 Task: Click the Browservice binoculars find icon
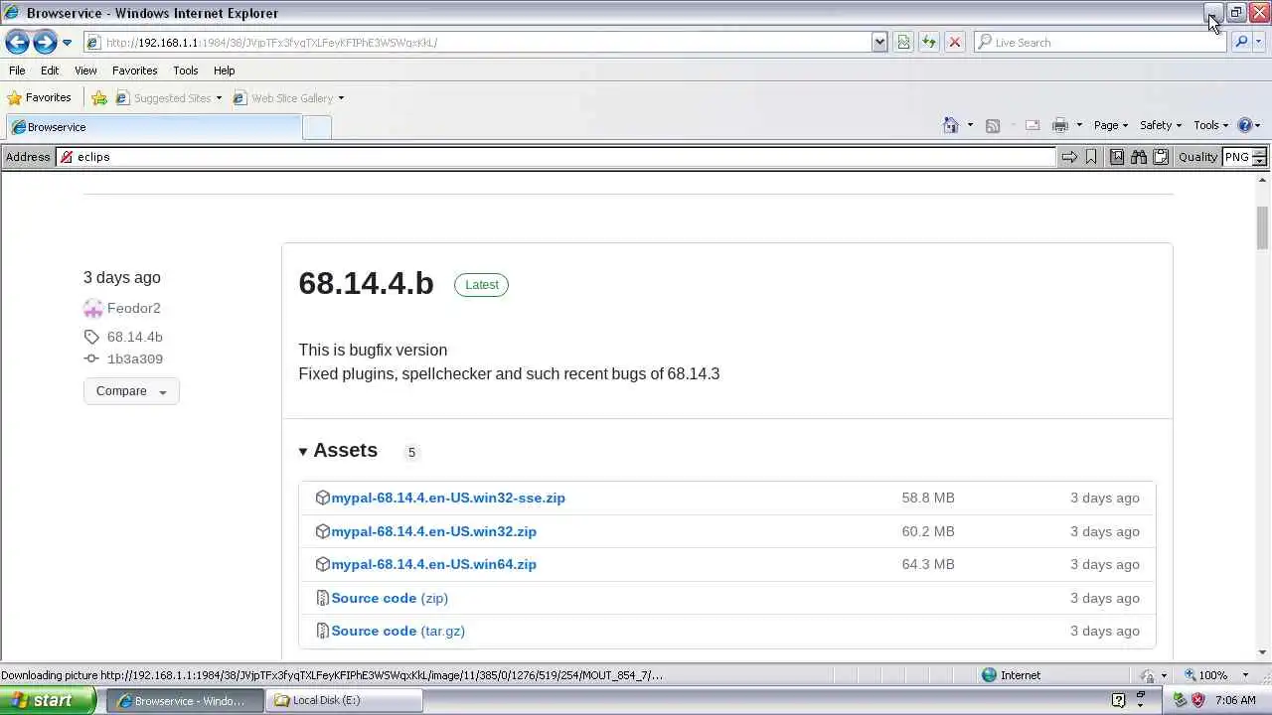click(1139, 157)
